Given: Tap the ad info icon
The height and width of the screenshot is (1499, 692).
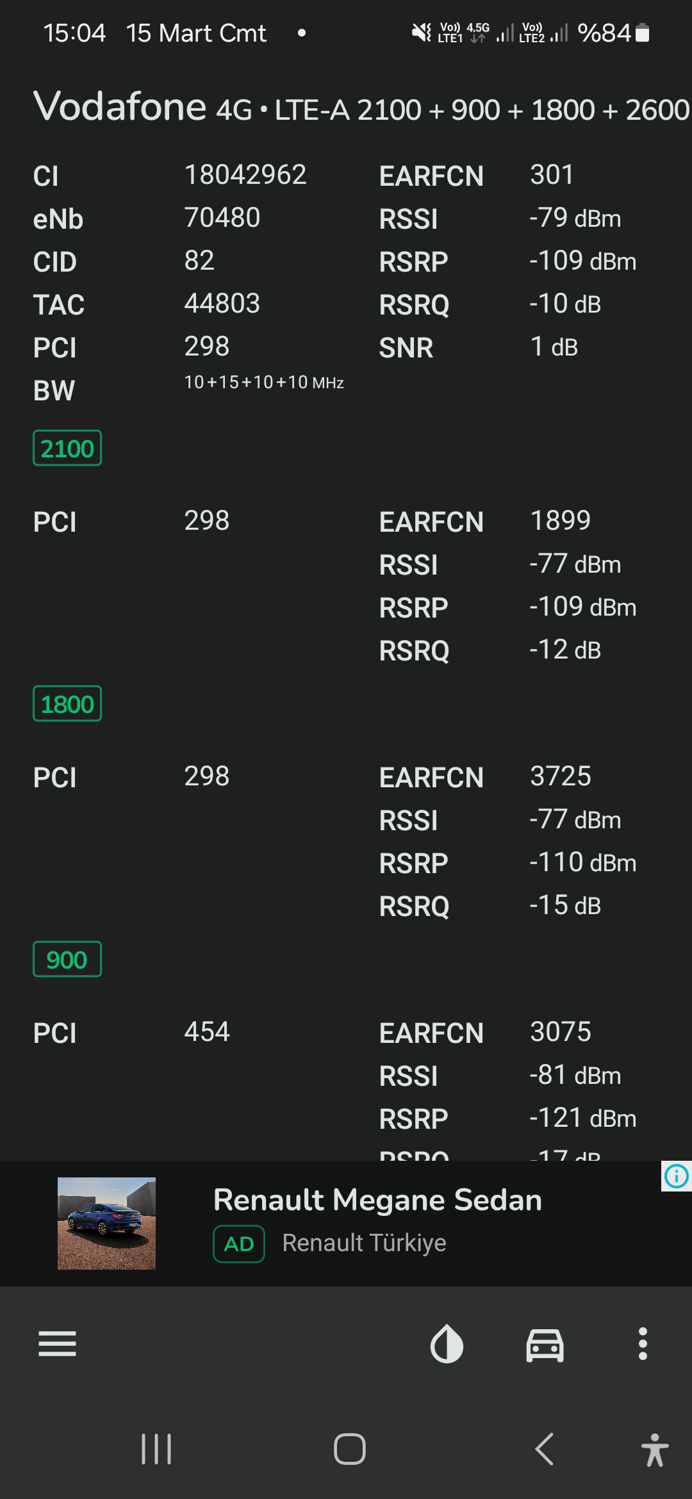Looking at the screenshot, I should tap(677, 1176).
